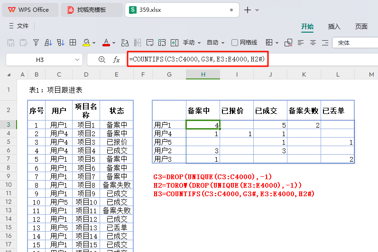Click the 项目10 cell

(86, 202)
